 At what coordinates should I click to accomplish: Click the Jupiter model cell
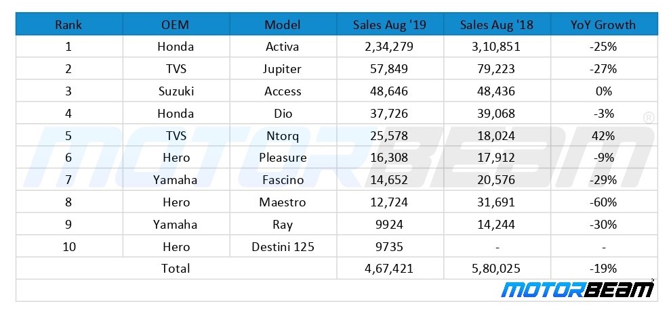click(283, 69)
